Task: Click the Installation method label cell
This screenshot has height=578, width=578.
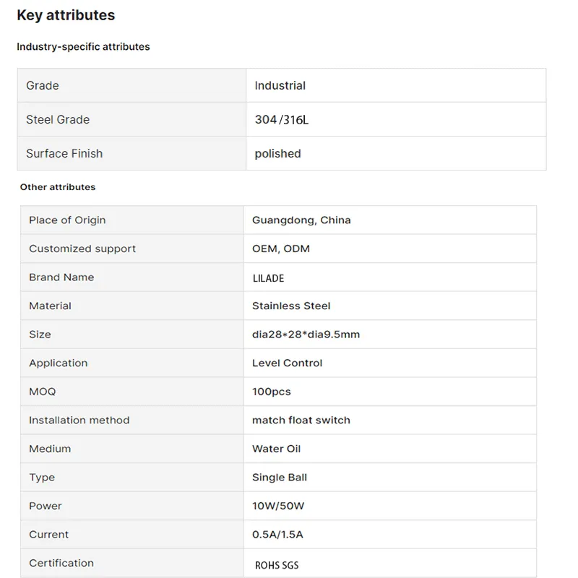Action: [79, 420]
